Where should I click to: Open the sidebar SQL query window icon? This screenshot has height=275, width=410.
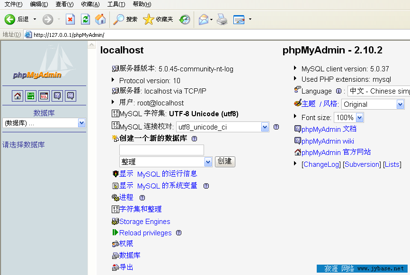pos(44,96)
